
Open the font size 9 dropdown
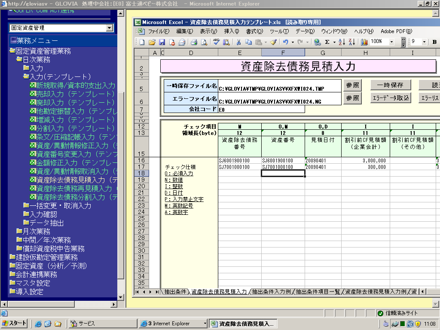coord(424,42)
